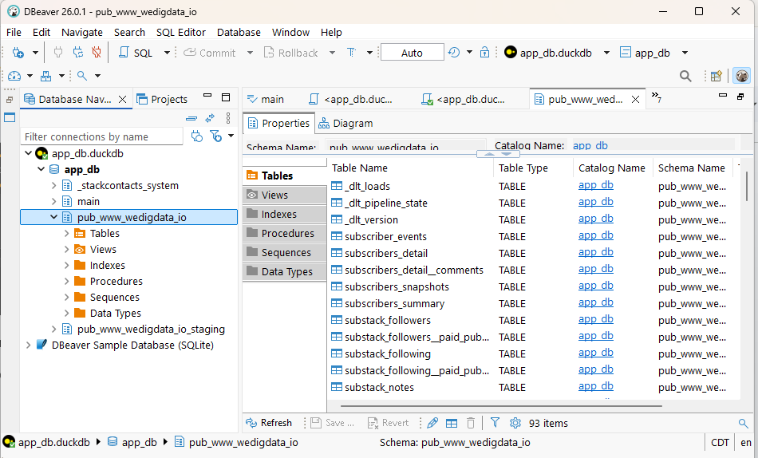Select the Data Types side tab
Viewport: 758px width, 458px height.
click(285, 271)
